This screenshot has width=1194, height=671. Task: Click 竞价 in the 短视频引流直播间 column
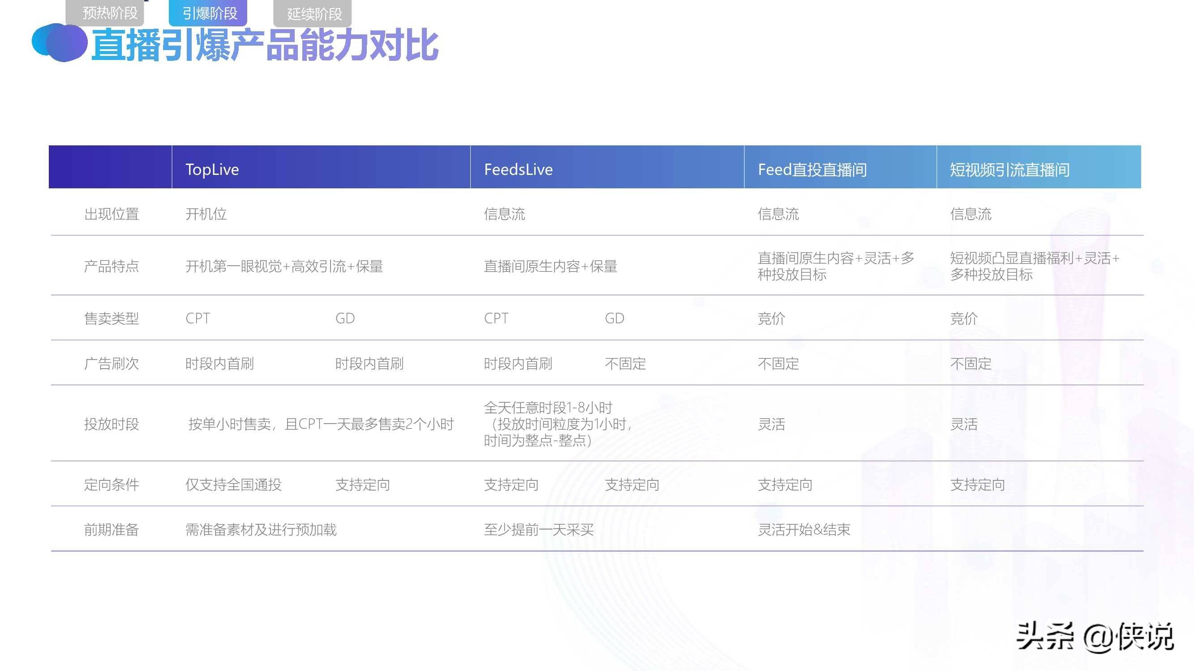(x=964, y=318)
